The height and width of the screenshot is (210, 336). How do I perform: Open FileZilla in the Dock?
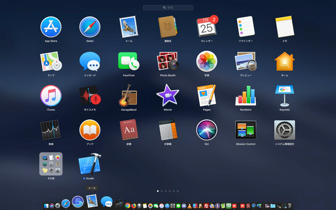(x=206, y=206)
